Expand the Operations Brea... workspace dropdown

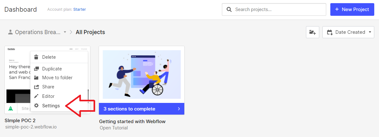point(37,32)
